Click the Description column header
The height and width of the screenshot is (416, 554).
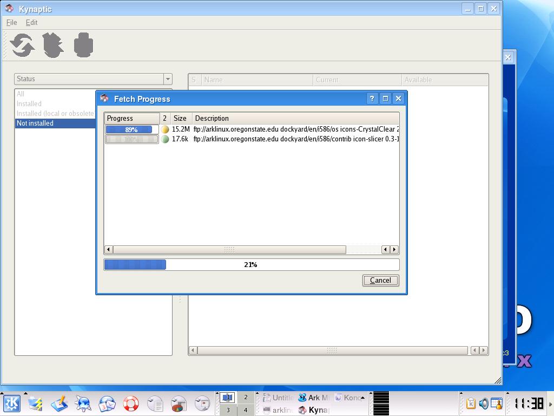pyautogui.click(x=296, y=118)
